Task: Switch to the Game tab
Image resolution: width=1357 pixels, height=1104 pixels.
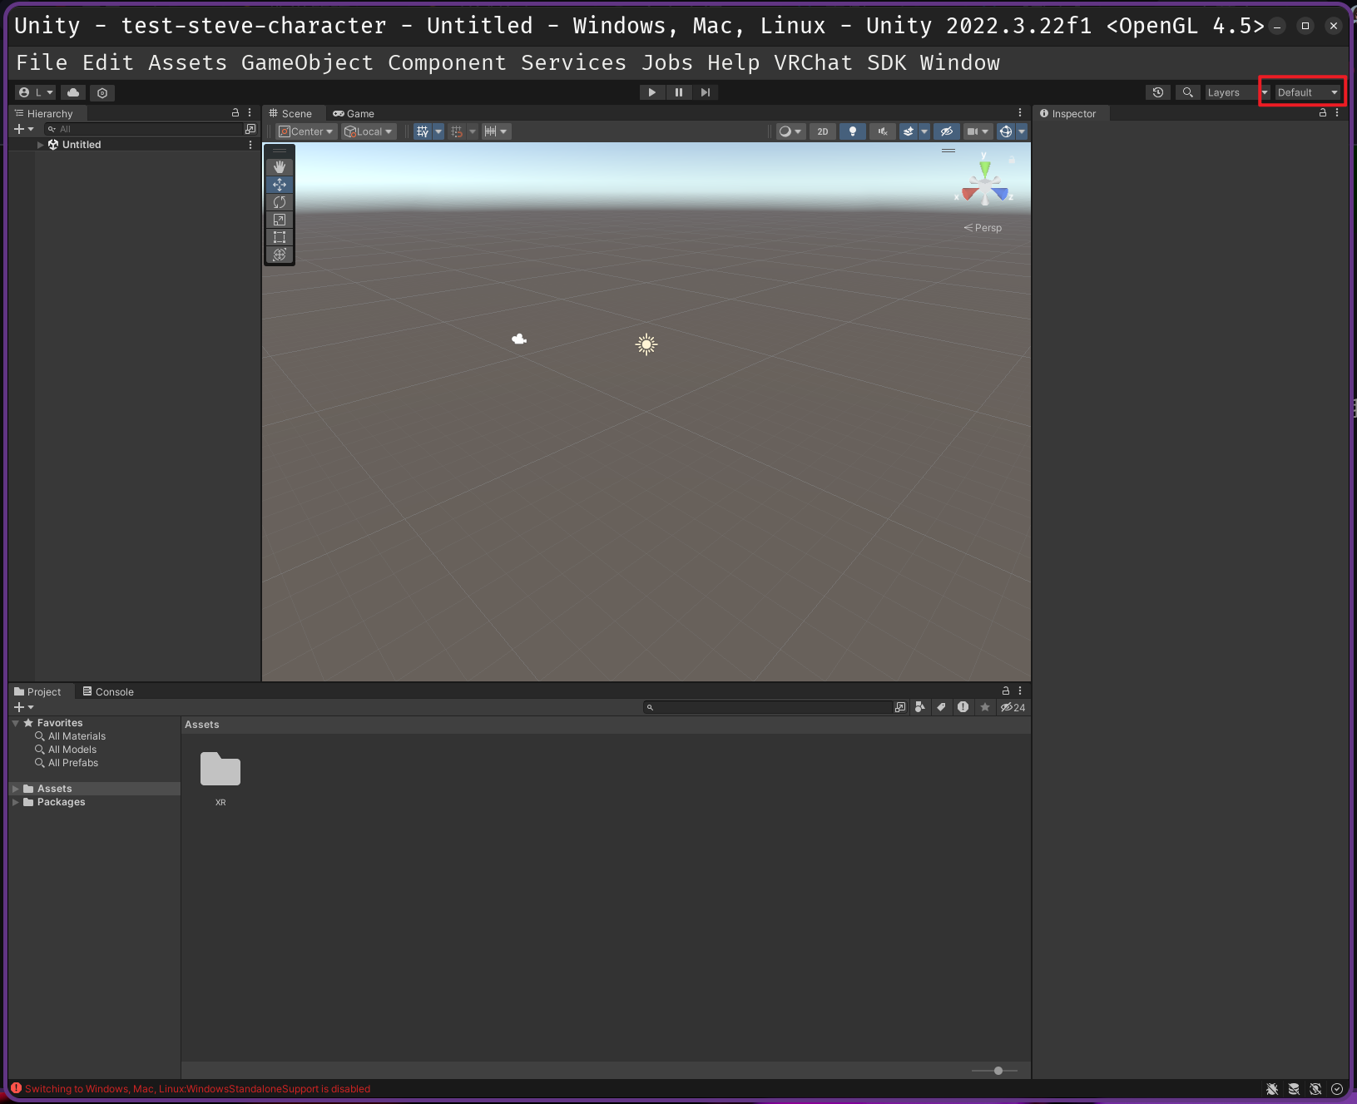Action: (354, 114)
